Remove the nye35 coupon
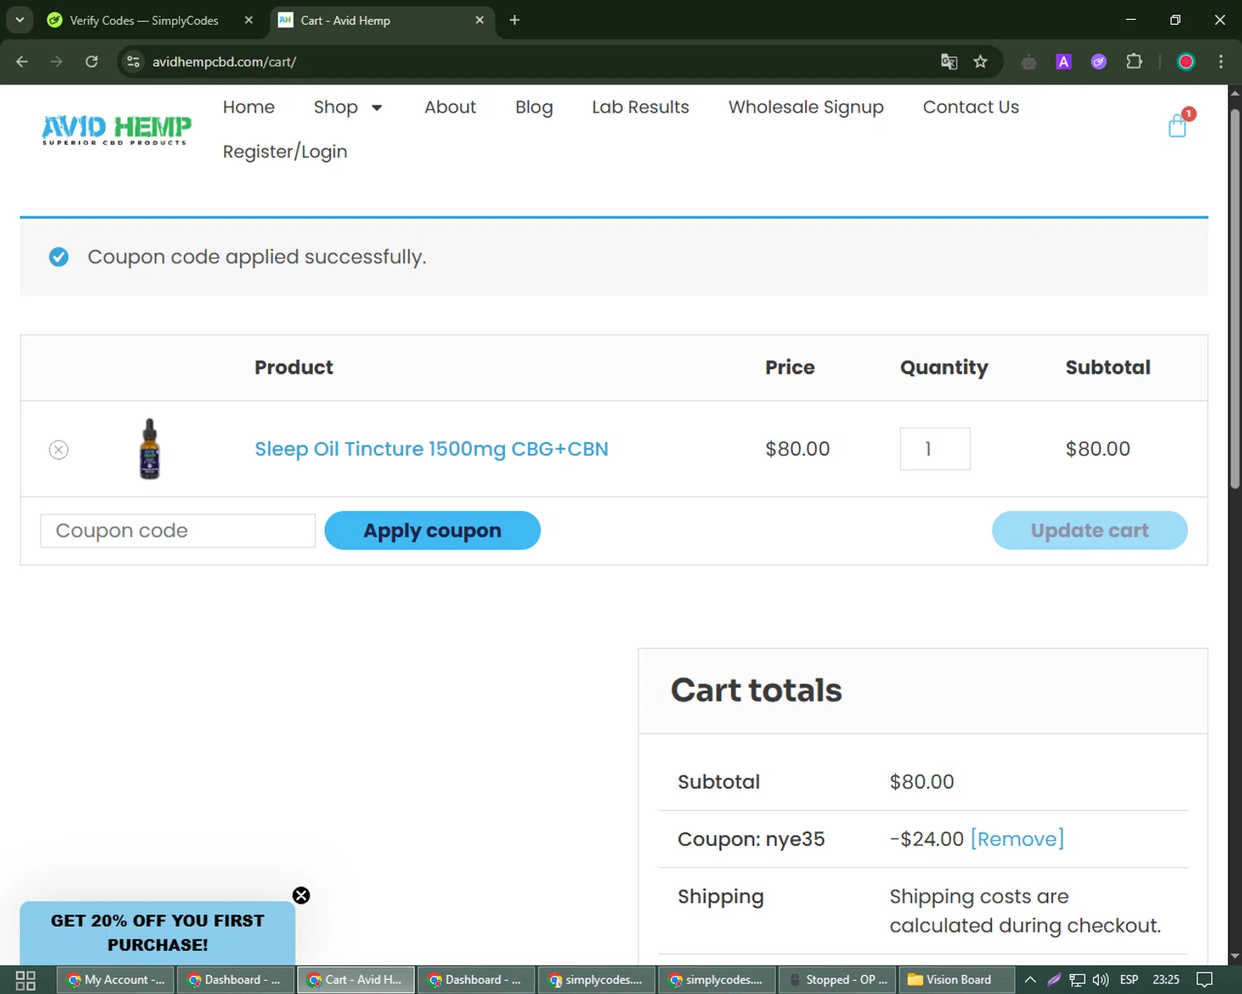Viewport: 1242px width, 994px height. point(1017,839)
